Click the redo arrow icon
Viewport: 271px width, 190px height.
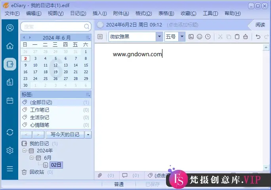point(266,37)
